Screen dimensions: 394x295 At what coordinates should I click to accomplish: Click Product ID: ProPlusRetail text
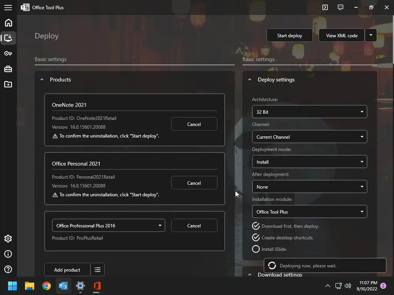click(77, 238)
